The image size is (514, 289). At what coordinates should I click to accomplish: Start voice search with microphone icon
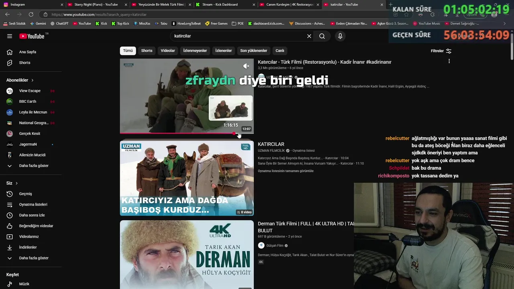340,36
